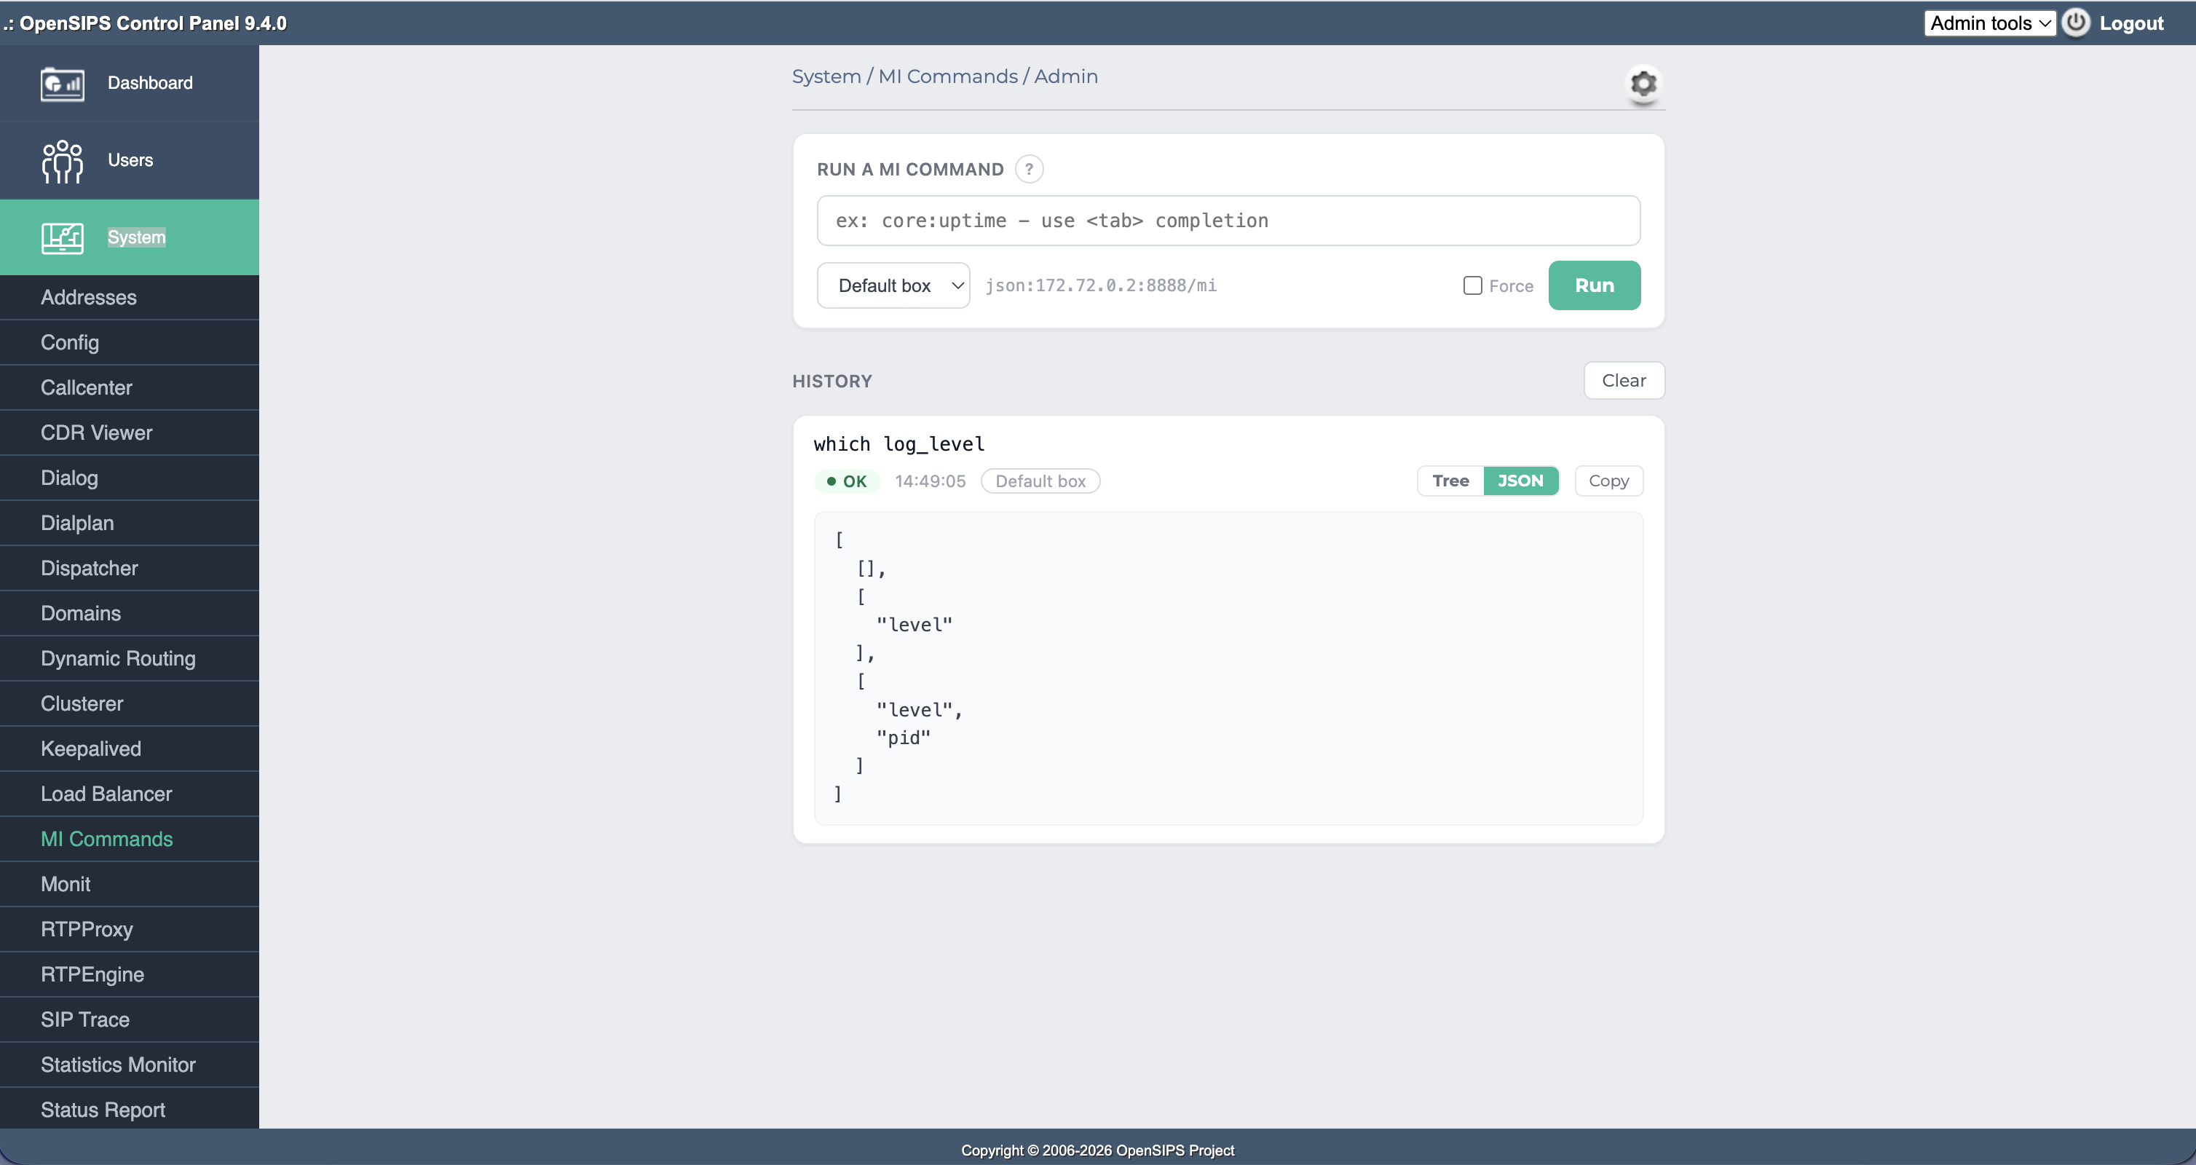Open the Dialog tool
The width and height of the screenshot is (2196, 1165).
[x=130, y=478]
